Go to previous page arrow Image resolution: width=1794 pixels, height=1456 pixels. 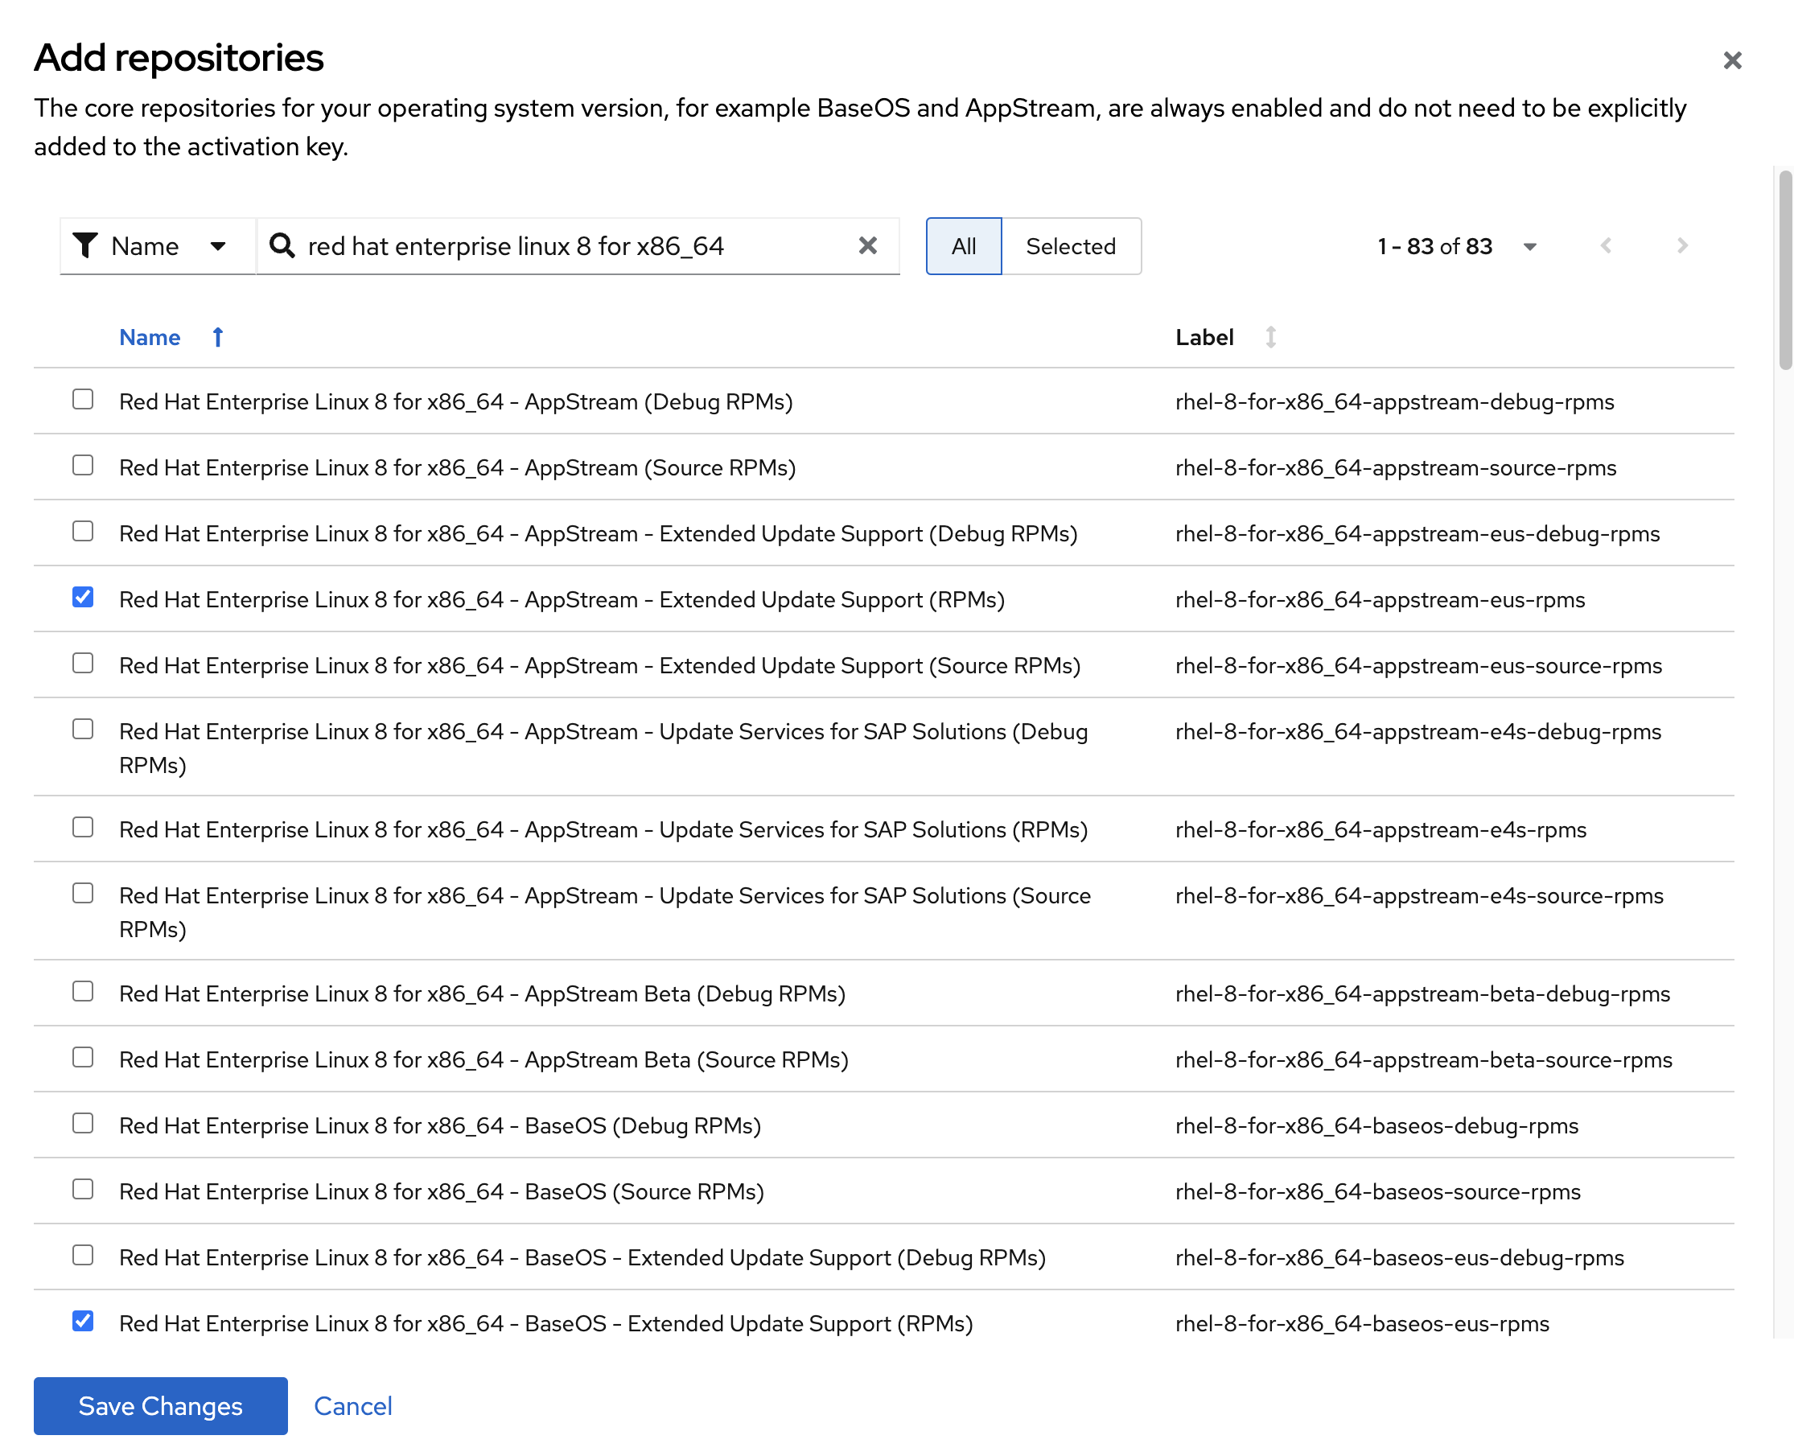(1606, 245)
